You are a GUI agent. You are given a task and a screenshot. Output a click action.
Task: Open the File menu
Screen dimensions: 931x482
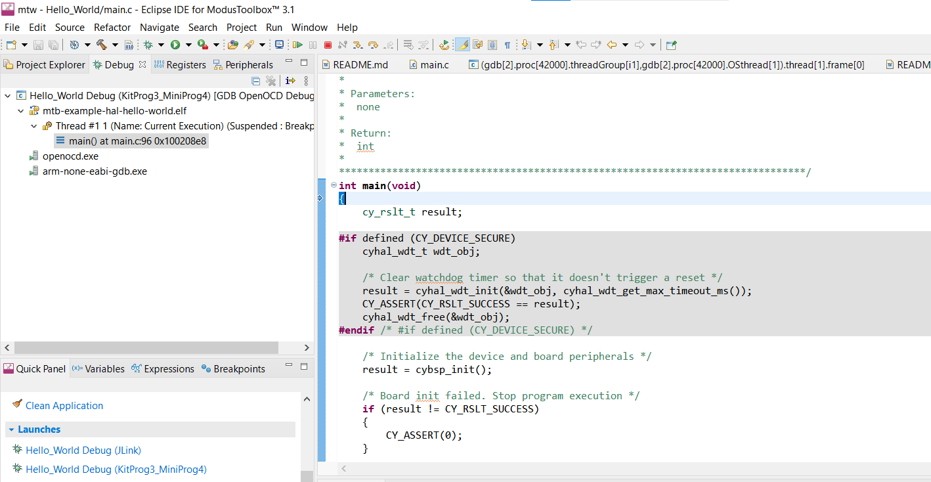pos(12,28)
